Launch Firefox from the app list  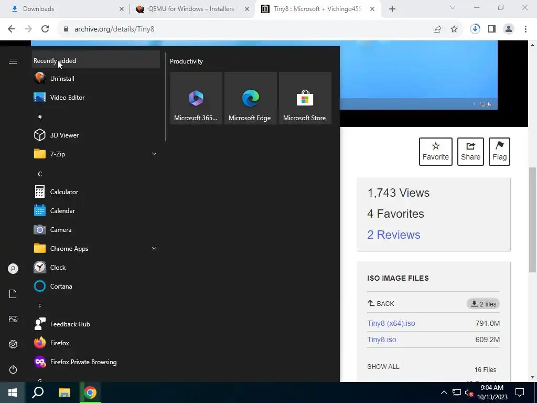[95, 343]
